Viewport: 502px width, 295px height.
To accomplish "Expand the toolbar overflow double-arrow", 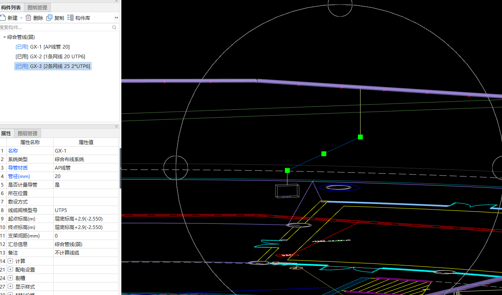I will [x=116, y=18].
